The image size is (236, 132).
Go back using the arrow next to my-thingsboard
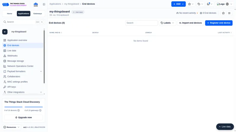5,32
